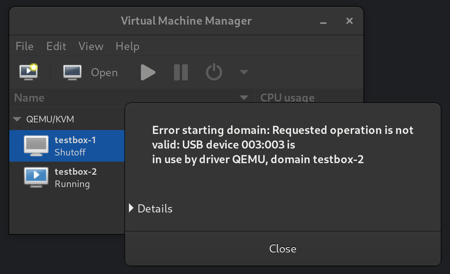
Task: Open the Edit menu
Action: 56,46
